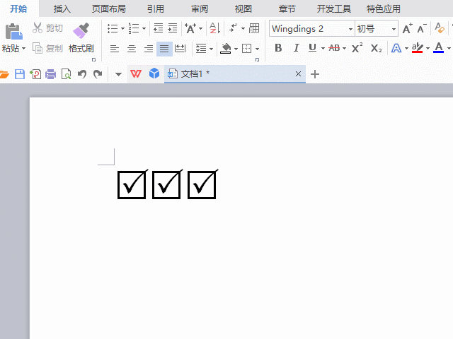453x339 pixels.
Task: Open the font size 初号 dropdown
Action: pyautogui.click(x=394, y=29)
